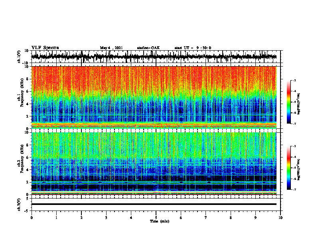Click the date label "May 4, 2021"
The height and width of the screenshot is (244, 316).
pyautogui.click(x=111, y=48)
